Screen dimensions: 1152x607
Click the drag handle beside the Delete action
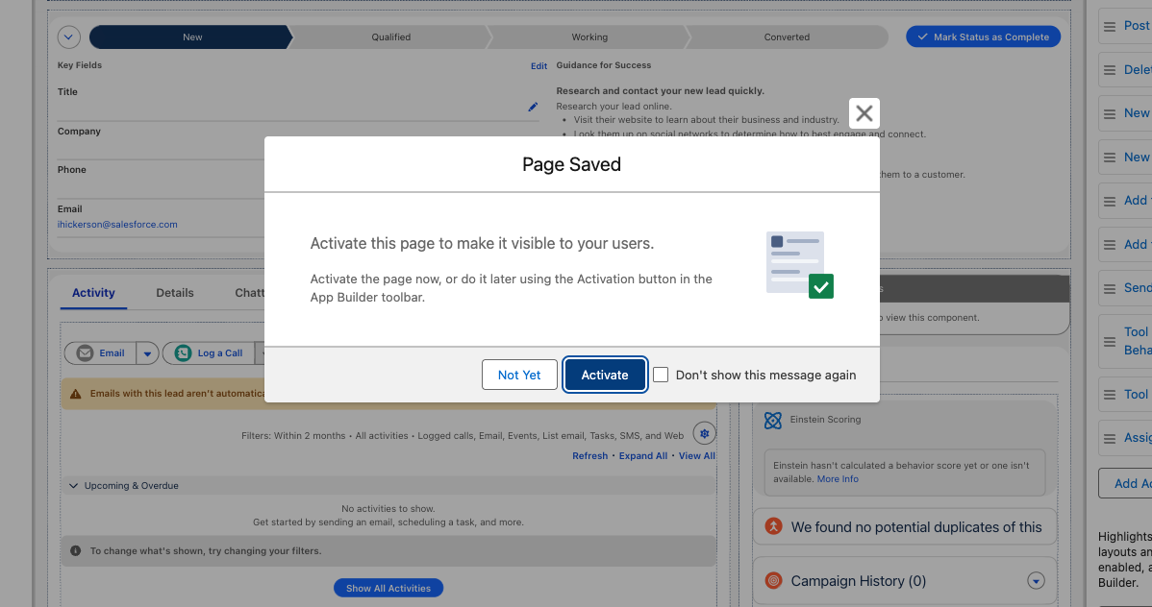tap(1110, 70)
